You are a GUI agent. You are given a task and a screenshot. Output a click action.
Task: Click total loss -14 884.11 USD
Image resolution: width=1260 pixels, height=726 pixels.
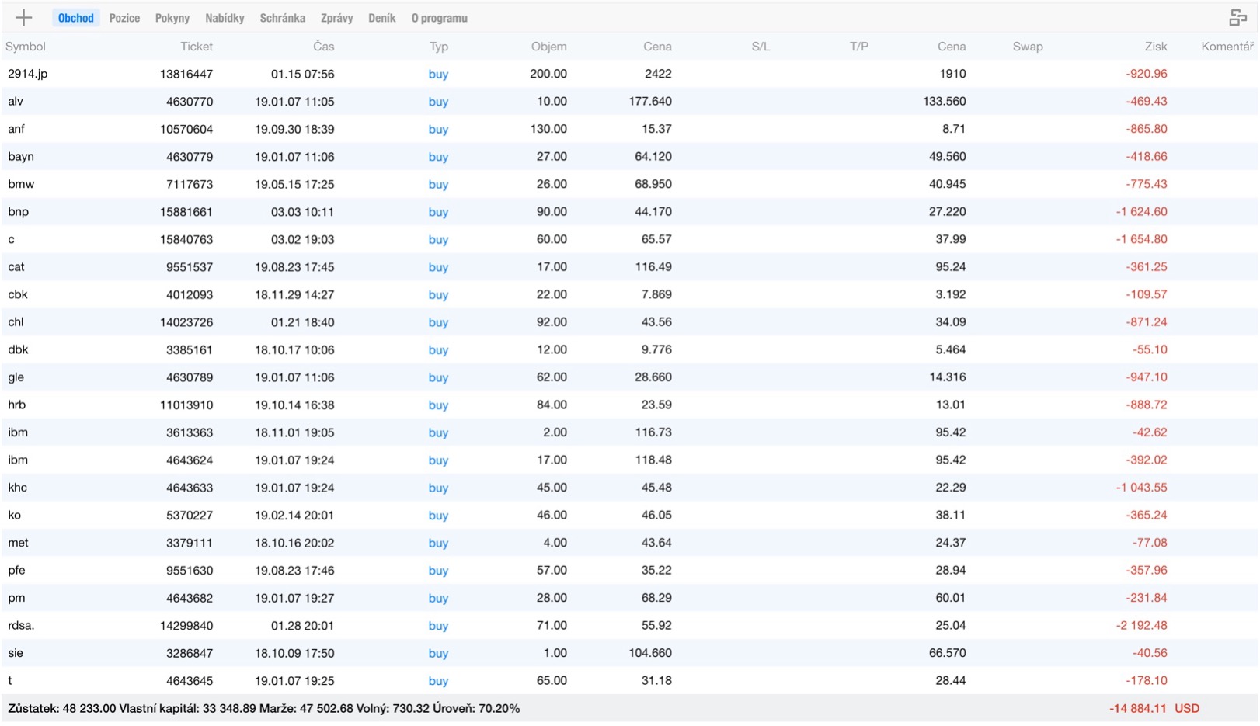[x=1154, y=709]
